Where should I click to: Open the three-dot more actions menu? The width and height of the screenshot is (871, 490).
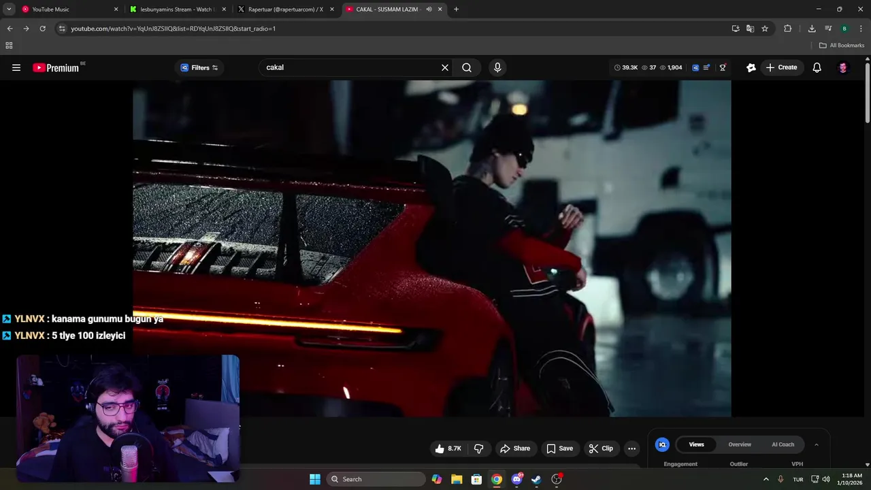click(631, 448)
